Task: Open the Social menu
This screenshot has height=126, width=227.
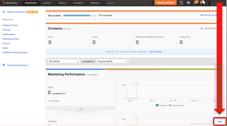Action: pos(63,3)
